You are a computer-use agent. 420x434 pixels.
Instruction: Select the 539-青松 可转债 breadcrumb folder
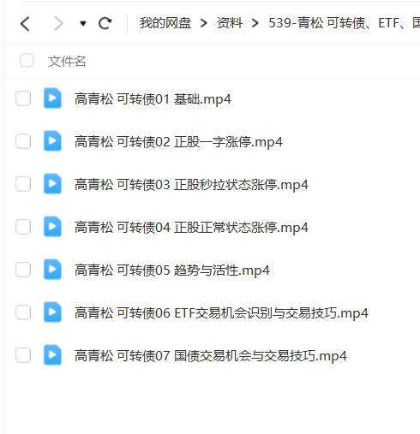coord(344,23)
